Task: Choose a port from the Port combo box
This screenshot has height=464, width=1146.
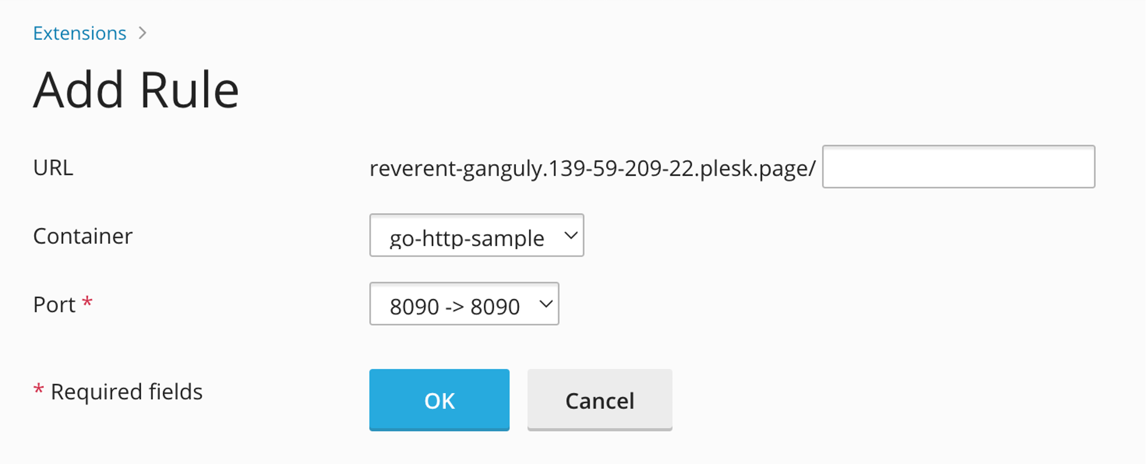Action: (455, 306)
